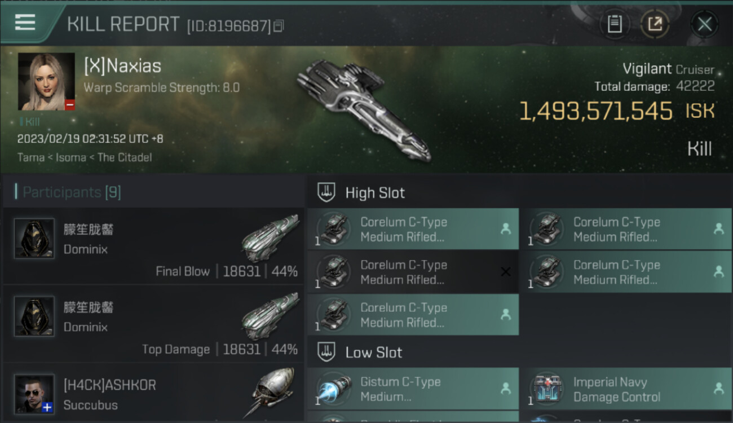
Task: Open the clipboard report icon
Action: coord(615,24)
